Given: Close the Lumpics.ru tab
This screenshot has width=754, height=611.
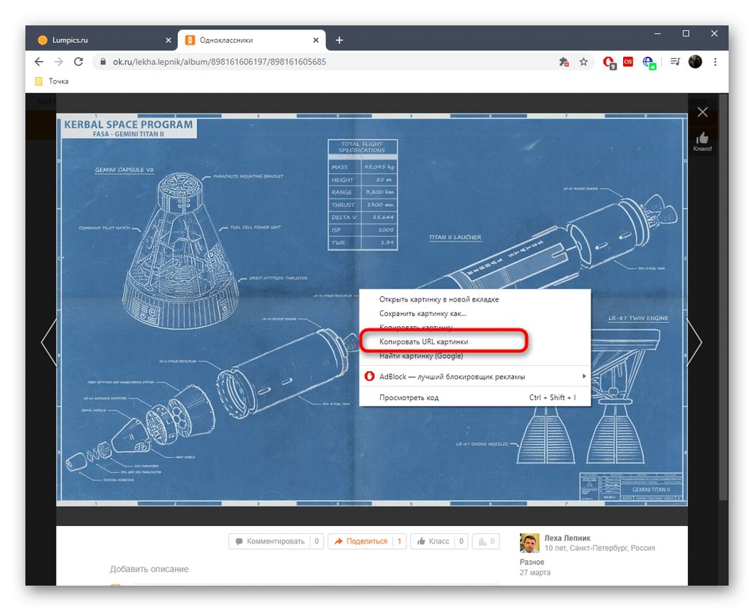Looking at the screenshot, I should pos(168,40).
